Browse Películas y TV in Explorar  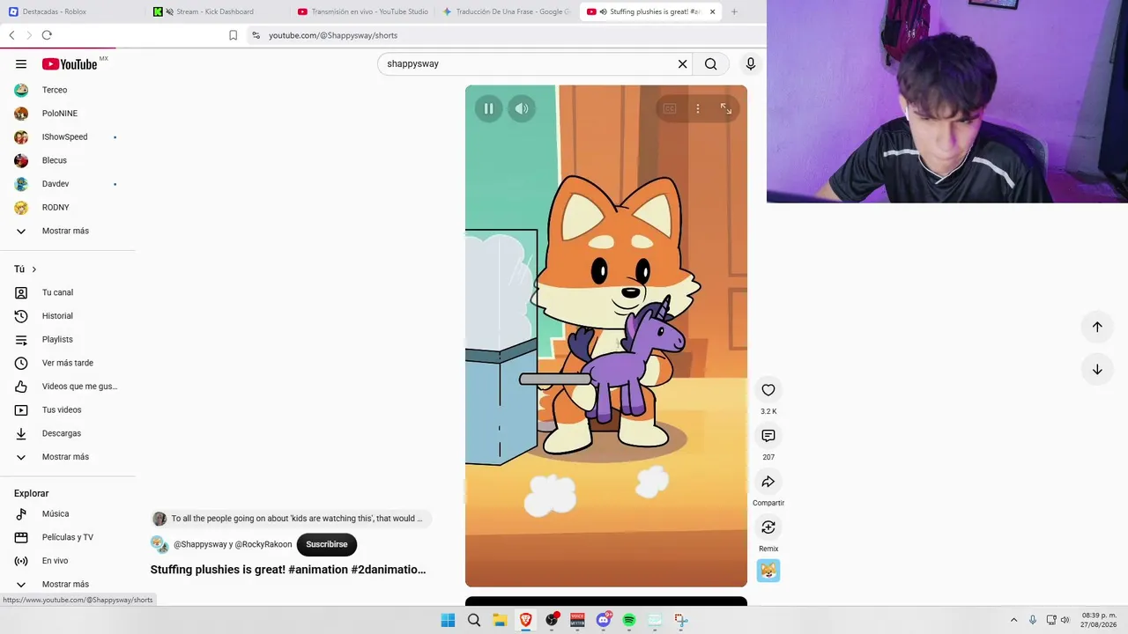(x=68, y=537)
